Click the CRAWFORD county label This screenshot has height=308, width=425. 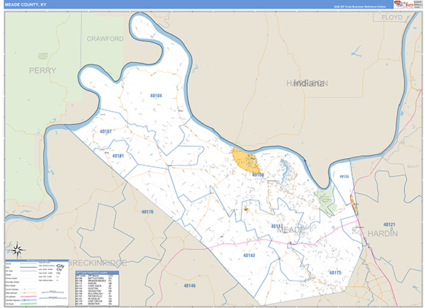coord(105,38)
